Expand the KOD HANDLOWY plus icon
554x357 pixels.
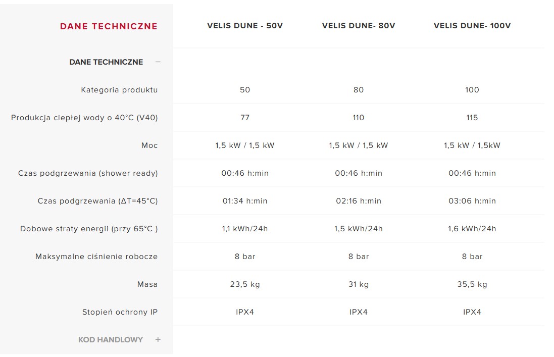(x=158, y=340)
